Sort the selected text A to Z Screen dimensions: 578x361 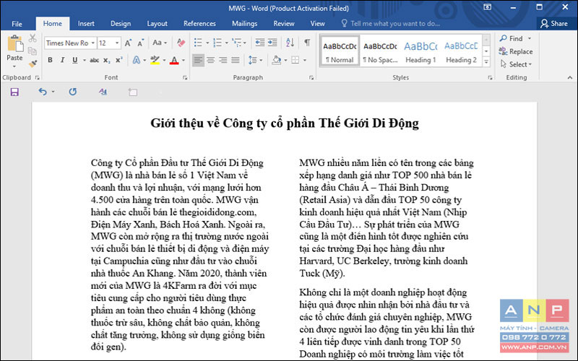click(290, 43)
